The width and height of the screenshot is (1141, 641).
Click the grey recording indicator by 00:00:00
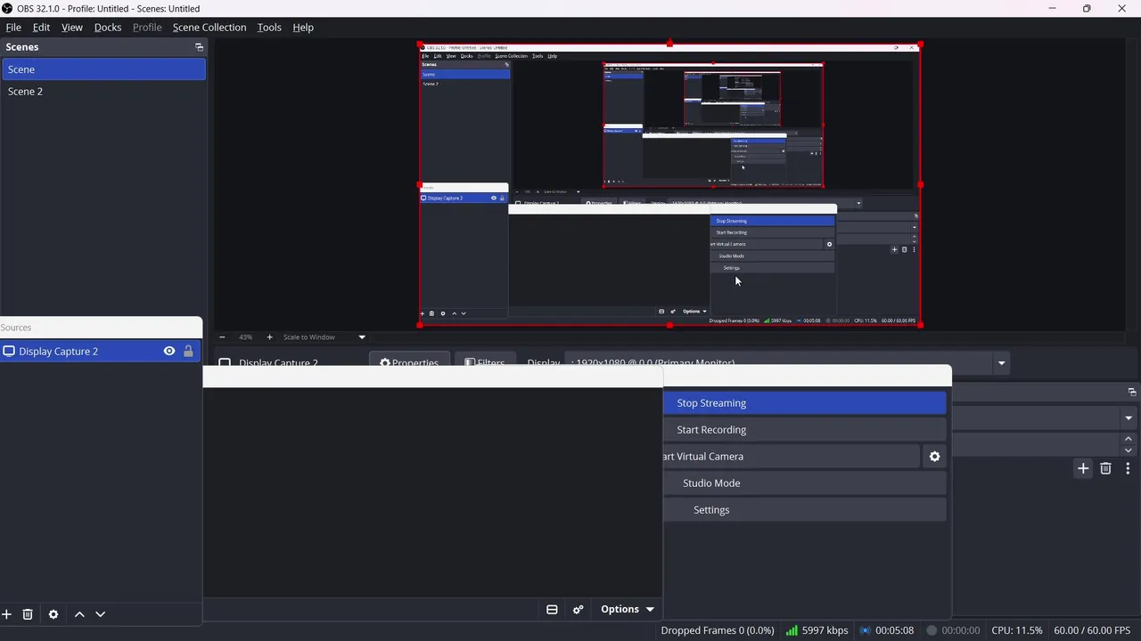tap(932, 630)
